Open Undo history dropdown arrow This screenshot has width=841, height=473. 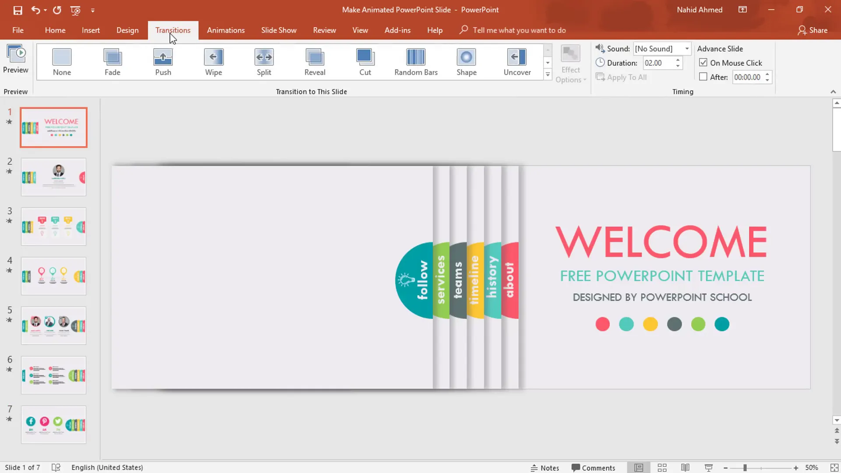45,10
